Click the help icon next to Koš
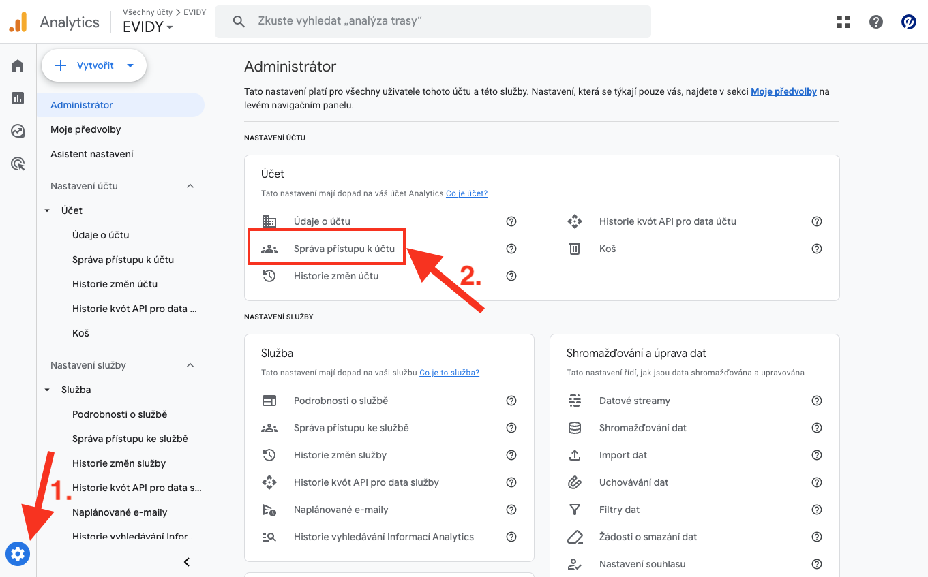Viewport: 928px width, 577px height. coord(817,249)
